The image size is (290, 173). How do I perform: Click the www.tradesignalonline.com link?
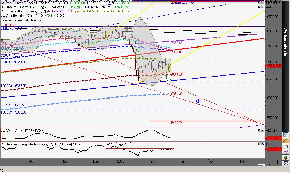[x=24, y=20]
